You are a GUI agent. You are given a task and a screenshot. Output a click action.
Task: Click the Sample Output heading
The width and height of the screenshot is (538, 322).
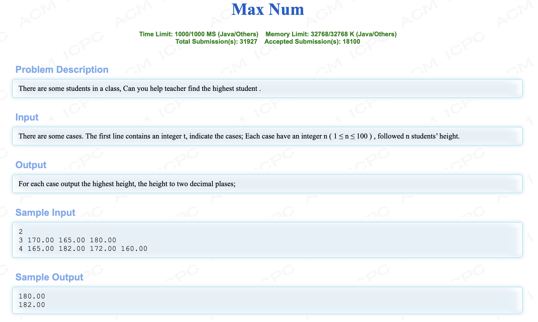point(49,277)
